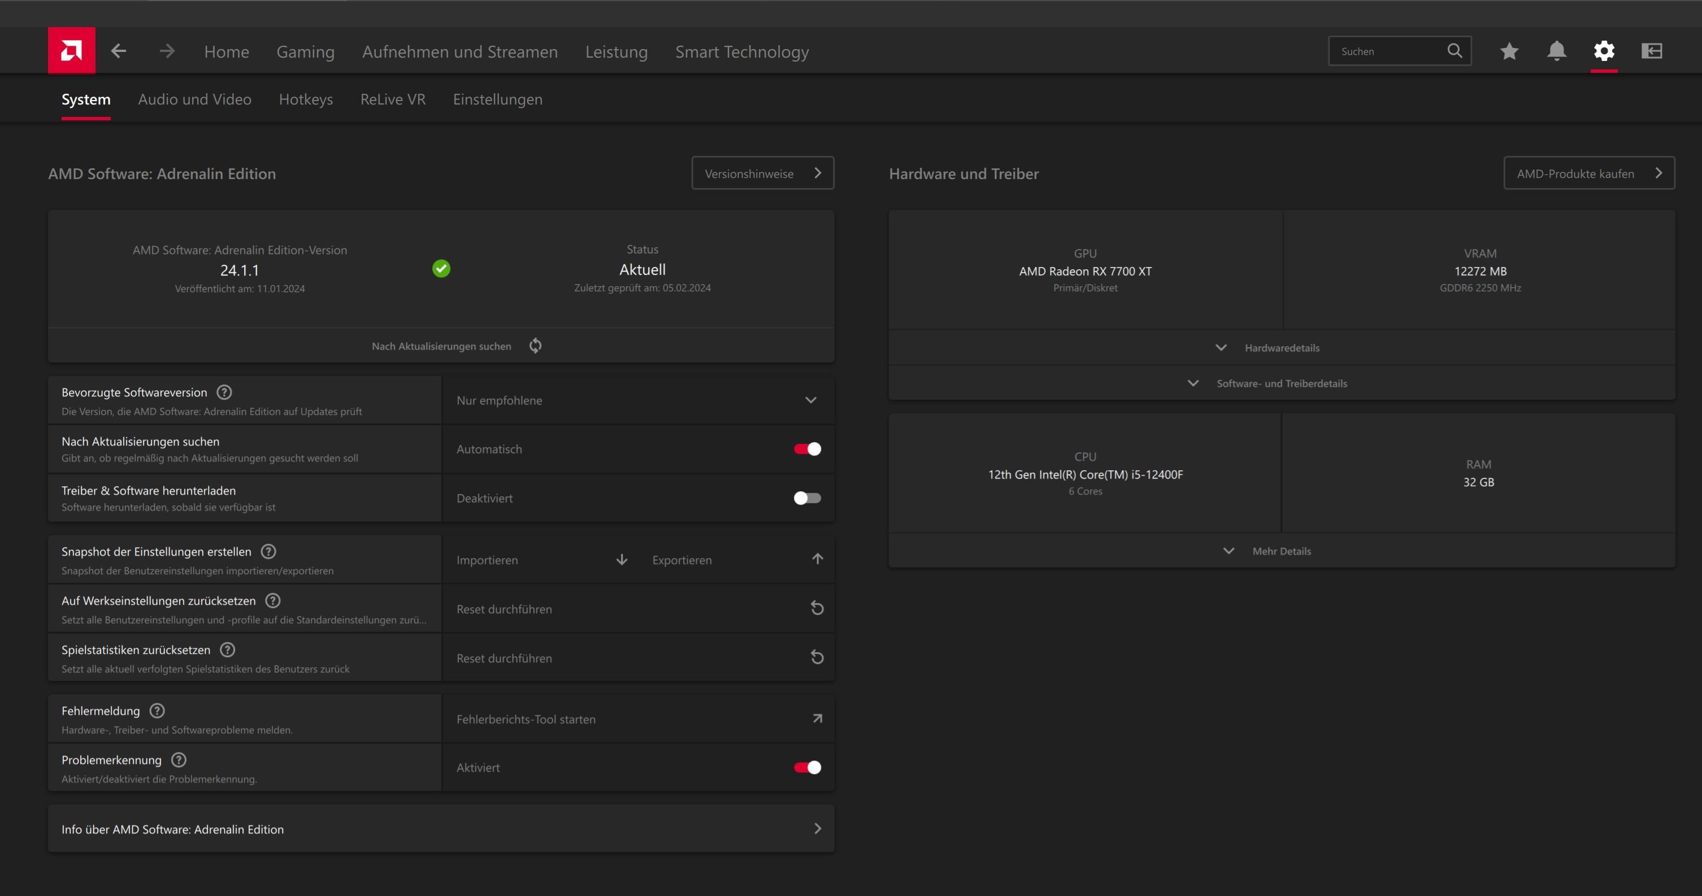Open the Home menu
This screenshot has height=896, width=1702.
pyautogui.click(x=227, y=51)
